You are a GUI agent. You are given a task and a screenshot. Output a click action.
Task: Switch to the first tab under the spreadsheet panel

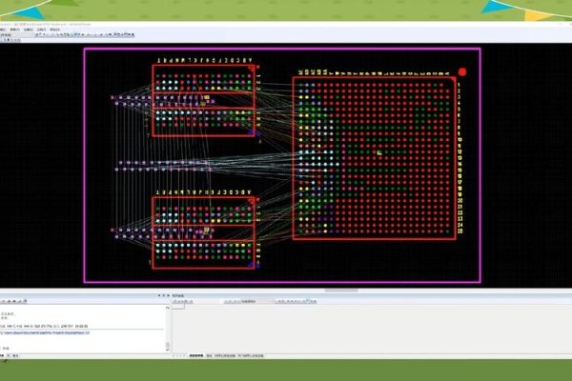pyautogui.click(x=194, y=355)
